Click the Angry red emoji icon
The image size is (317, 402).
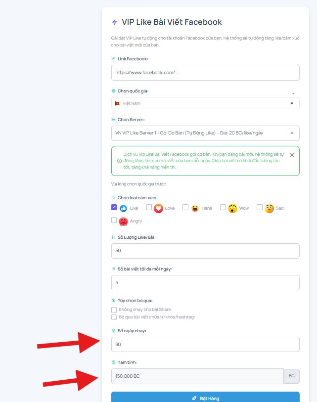(x=123, y=221)
